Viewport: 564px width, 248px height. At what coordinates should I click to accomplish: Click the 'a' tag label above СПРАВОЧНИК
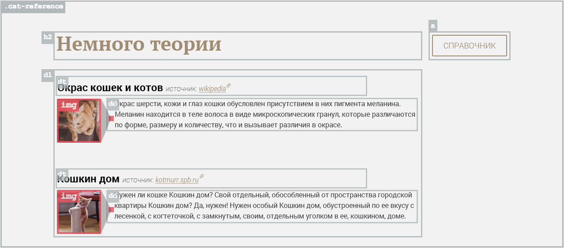[432, 26]
